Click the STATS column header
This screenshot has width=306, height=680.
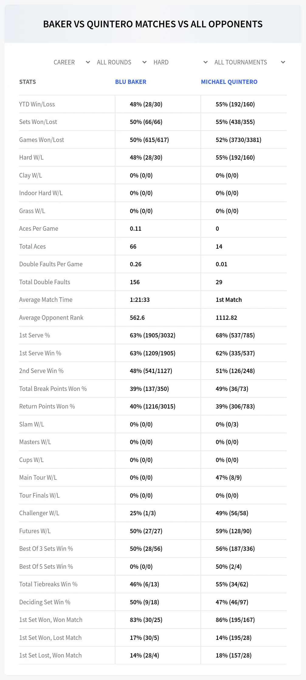tap(28, 82)
